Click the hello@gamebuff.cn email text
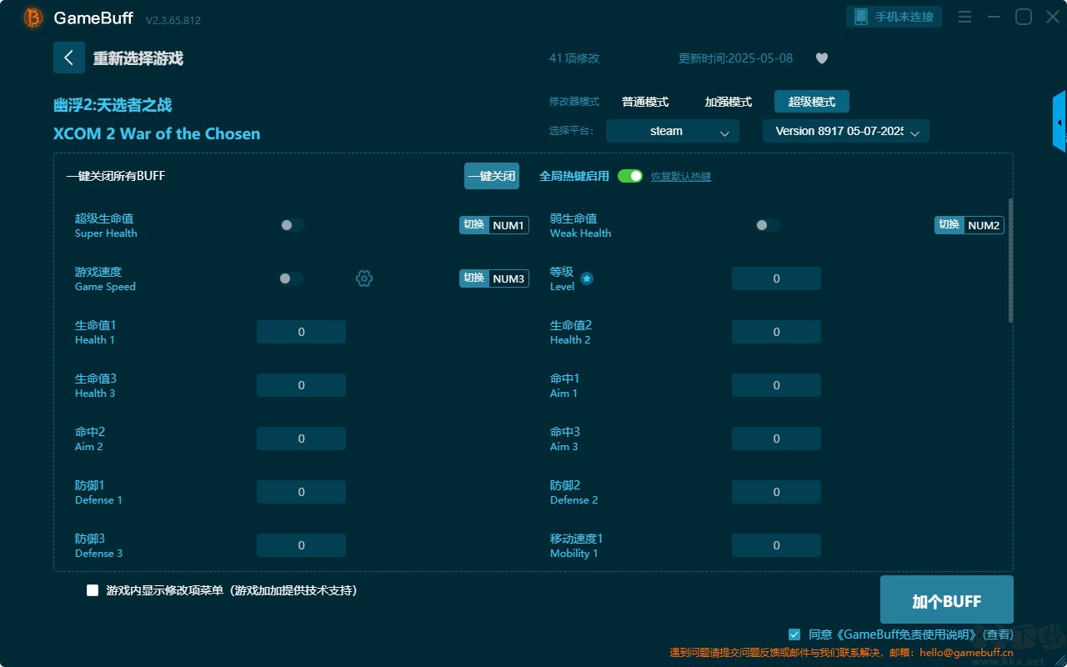This screenshot has width=1067, height=667. [x=966, y=653]
